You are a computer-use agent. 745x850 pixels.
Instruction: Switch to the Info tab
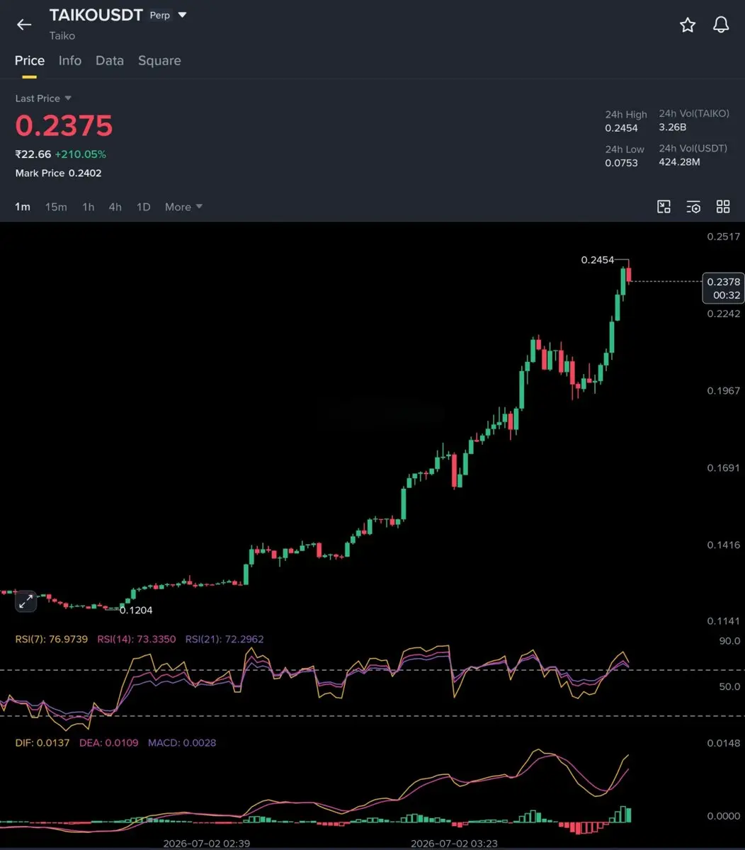[x=70, y=61]
